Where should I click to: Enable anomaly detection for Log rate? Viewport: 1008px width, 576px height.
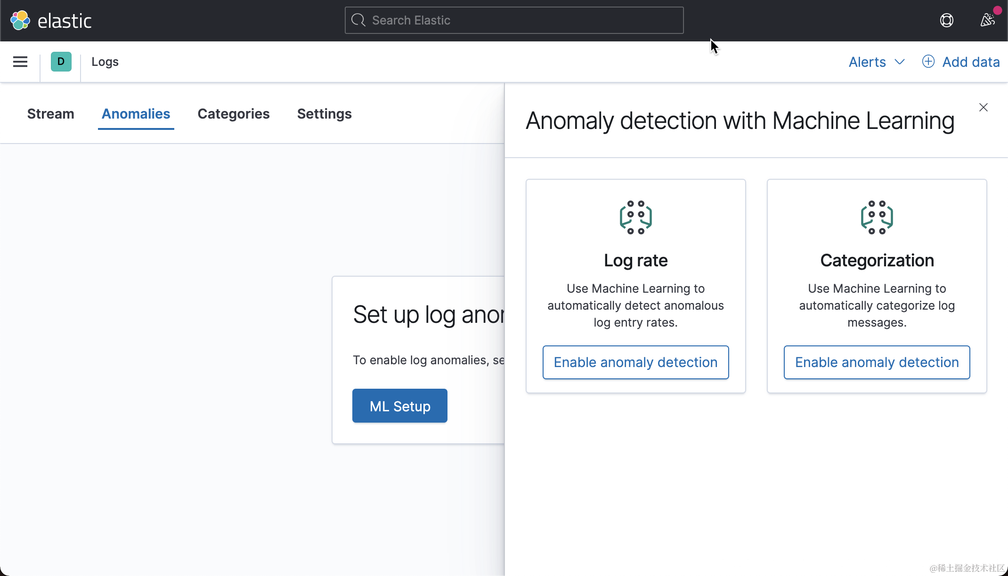[635, 362]
